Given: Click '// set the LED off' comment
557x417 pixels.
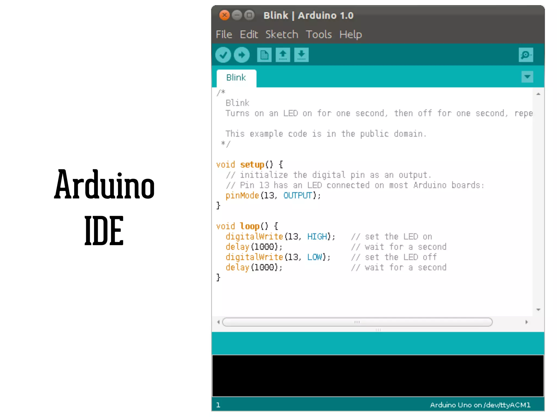Looking at the screenshot, I should pos(394,257).
